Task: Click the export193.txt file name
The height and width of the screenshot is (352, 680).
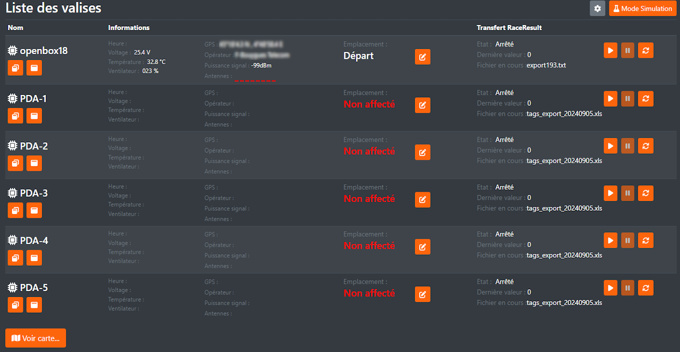Action: coord(546,65)
